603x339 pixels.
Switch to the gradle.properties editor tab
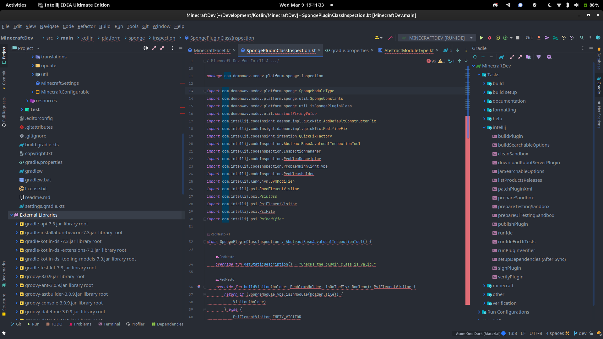(349, 50)
